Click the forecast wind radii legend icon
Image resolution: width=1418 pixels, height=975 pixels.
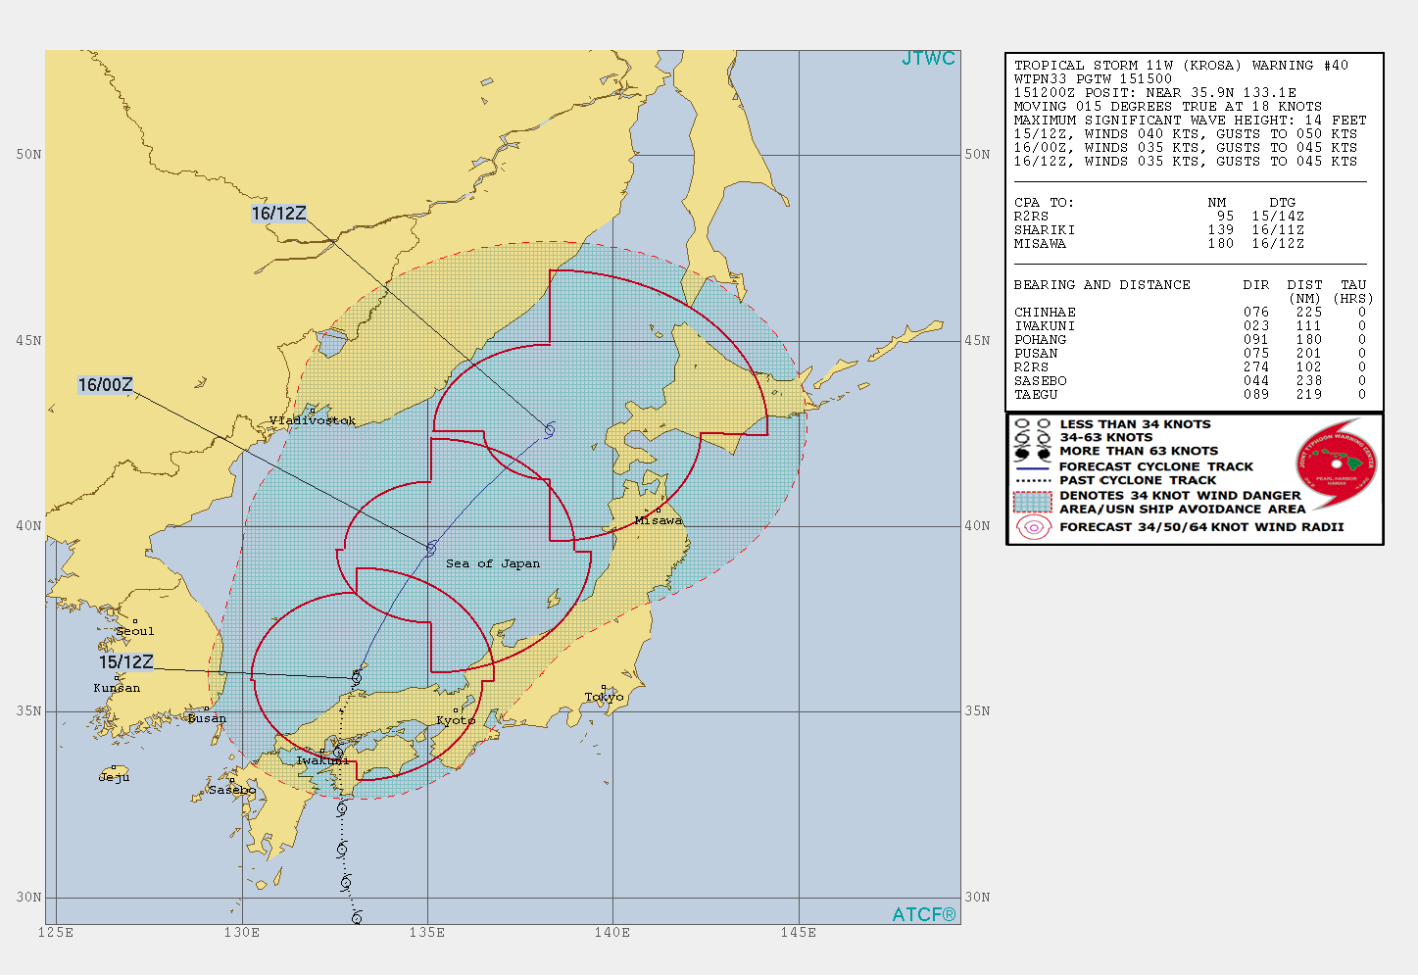tap(1033, 527)
